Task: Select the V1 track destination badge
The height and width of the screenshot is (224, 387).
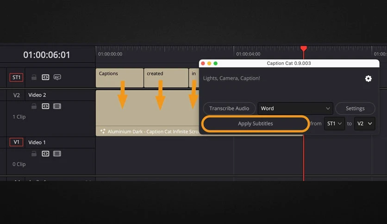Action: [16, 142]
